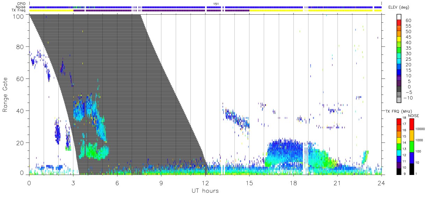Click the 'NOISE' legend title
This screenshot has height=198, width=429.
pyautogui.click(x=414, y=115)
